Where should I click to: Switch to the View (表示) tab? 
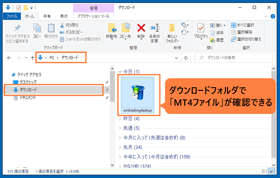click(64, 16)
